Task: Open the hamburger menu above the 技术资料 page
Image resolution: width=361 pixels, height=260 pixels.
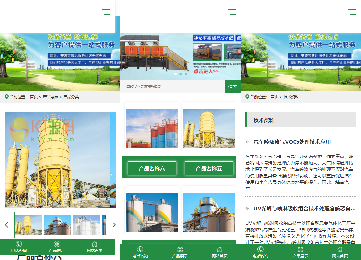Action: tap(352, 12)
